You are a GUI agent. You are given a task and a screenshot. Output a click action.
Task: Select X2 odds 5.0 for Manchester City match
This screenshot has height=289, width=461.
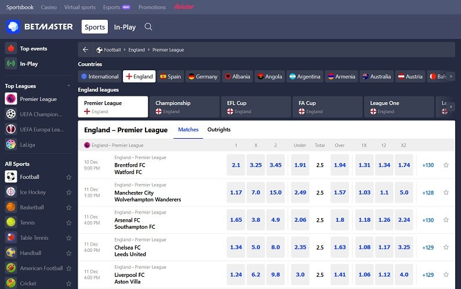404,192
